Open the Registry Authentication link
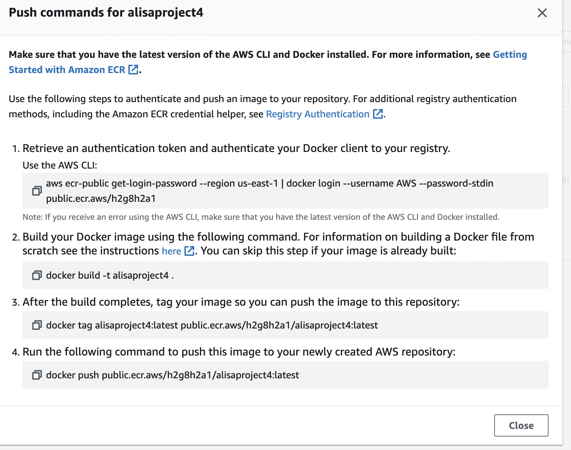Screen dimensions: 571x450 (317, 114)
